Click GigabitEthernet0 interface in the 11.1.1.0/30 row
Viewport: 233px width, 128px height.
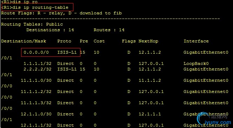pos(206,80)
